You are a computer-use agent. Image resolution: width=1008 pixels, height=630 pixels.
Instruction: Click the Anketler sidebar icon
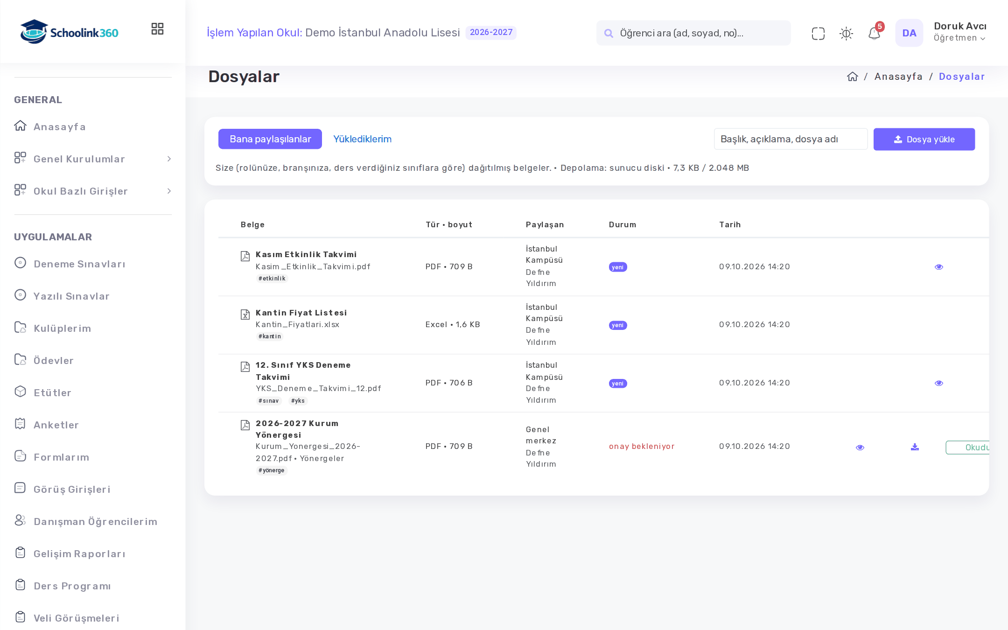point(20,424)
